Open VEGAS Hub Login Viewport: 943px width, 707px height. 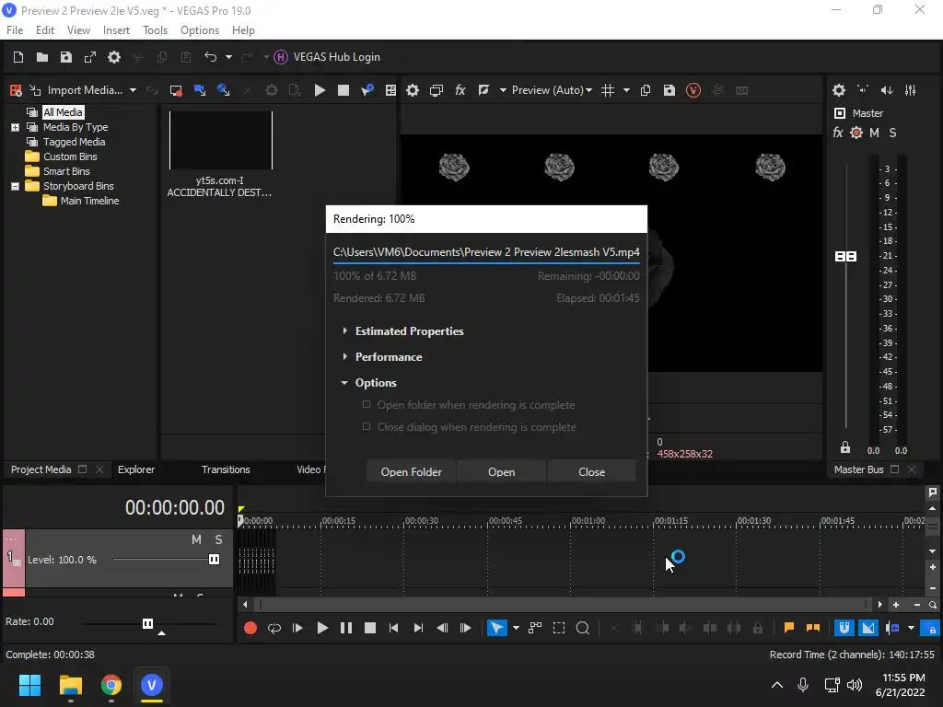pyautogui.click(x=327, y=57)
